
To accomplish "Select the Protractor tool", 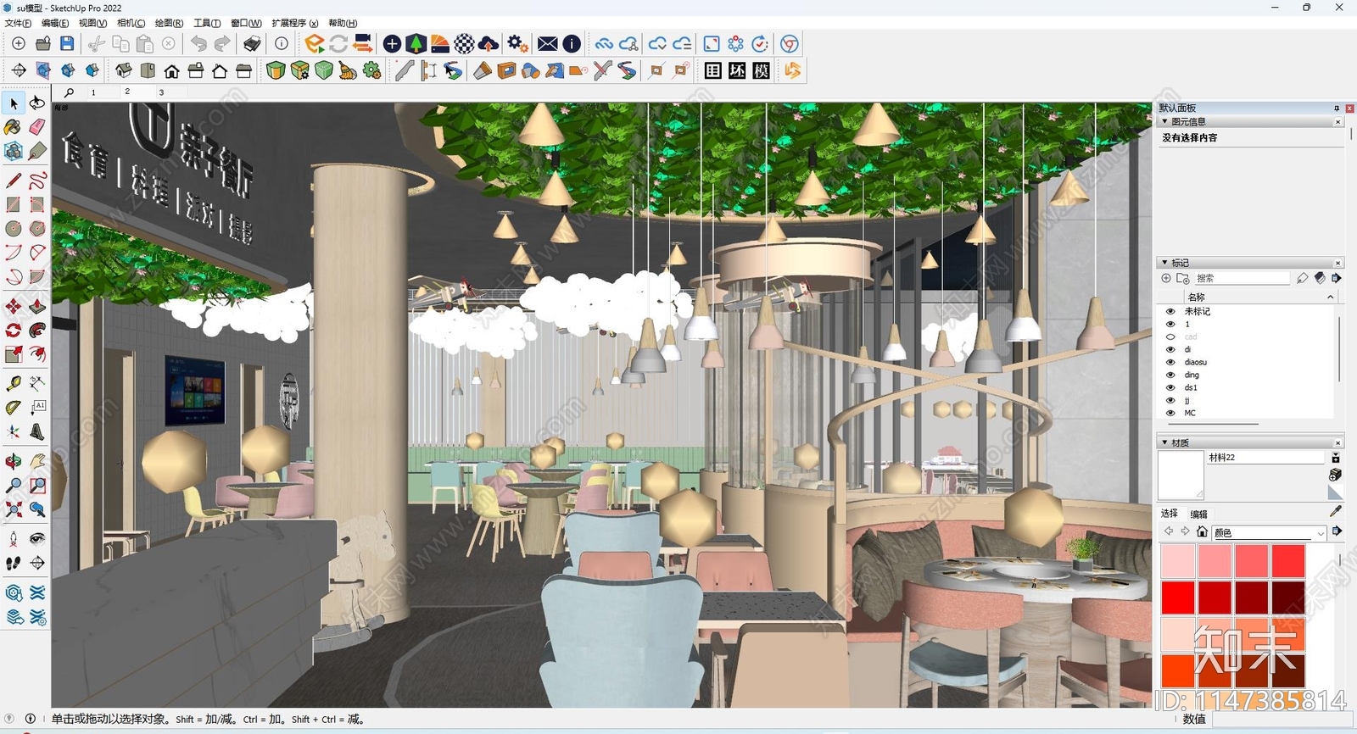I will [14, 408].
